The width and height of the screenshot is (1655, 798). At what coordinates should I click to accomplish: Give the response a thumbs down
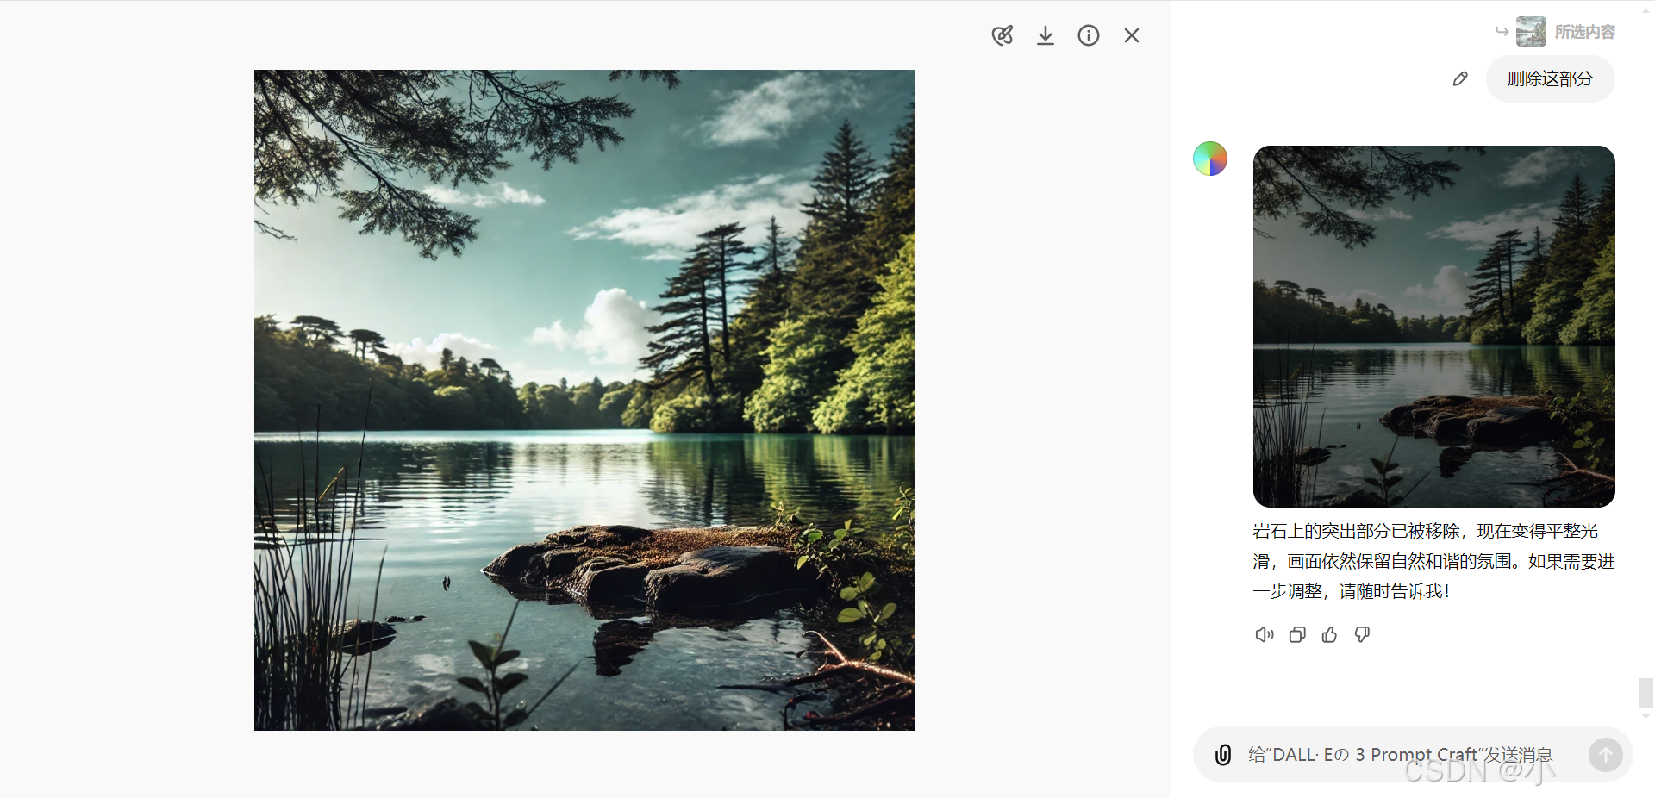tap(1362, 635)
